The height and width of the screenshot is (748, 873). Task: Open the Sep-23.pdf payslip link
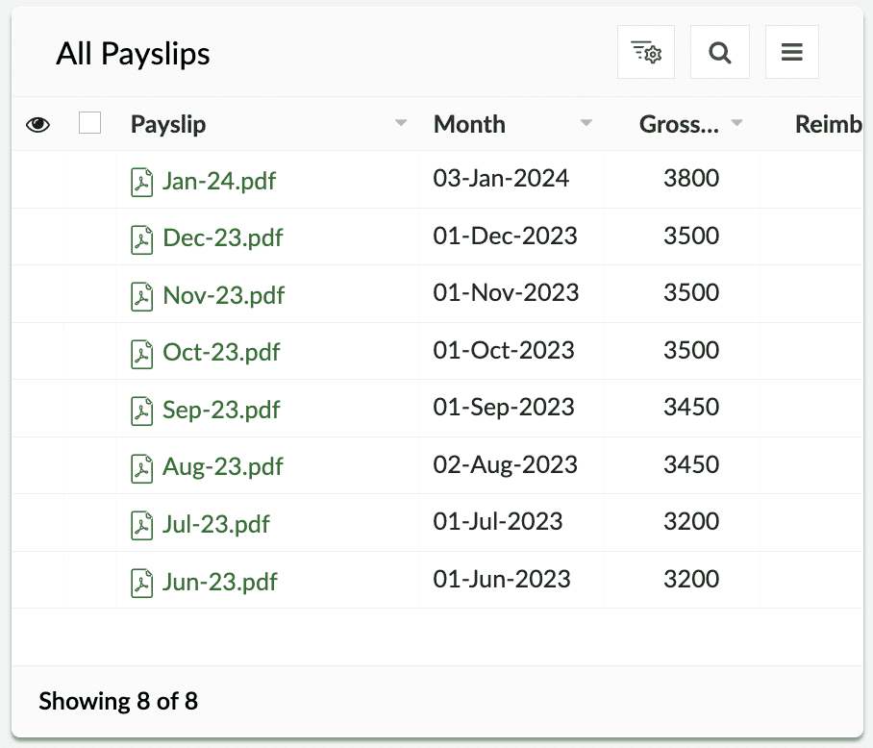click(x=221, y=410)
